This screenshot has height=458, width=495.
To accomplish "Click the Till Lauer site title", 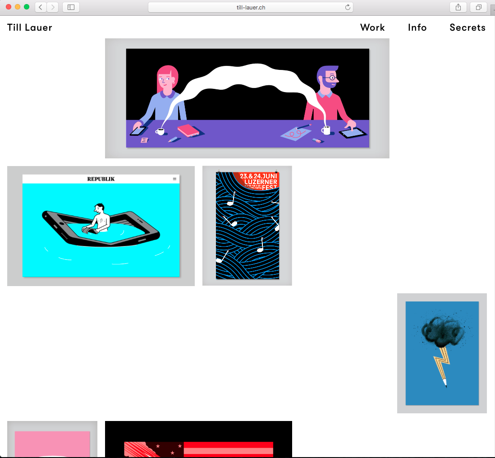I will 30,28.
